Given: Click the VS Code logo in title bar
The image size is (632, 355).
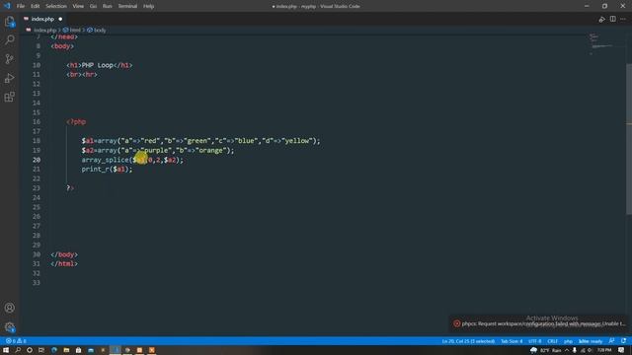Looking at the screenshot, I should [7, 6].
